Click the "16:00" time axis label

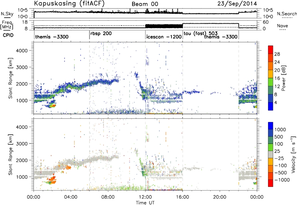[x=182, y=197]
